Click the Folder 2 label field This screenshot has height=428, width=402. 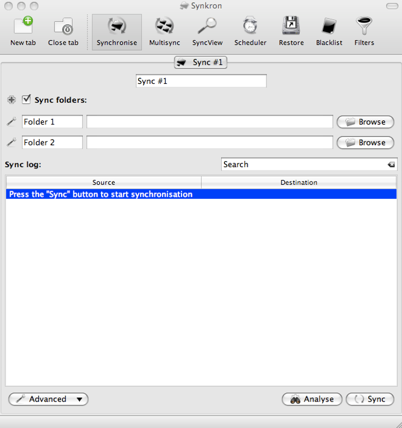pos(52,142)
